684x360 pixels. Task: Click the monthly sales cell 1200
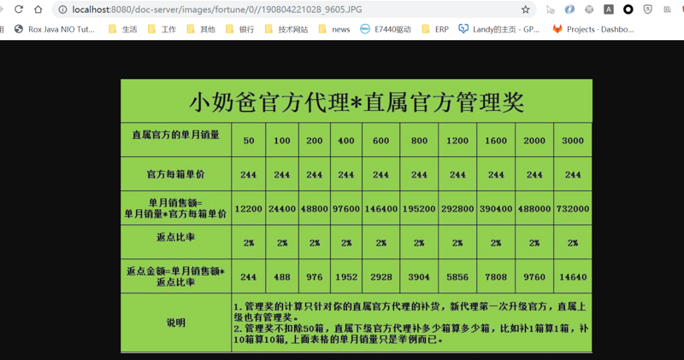457,141
